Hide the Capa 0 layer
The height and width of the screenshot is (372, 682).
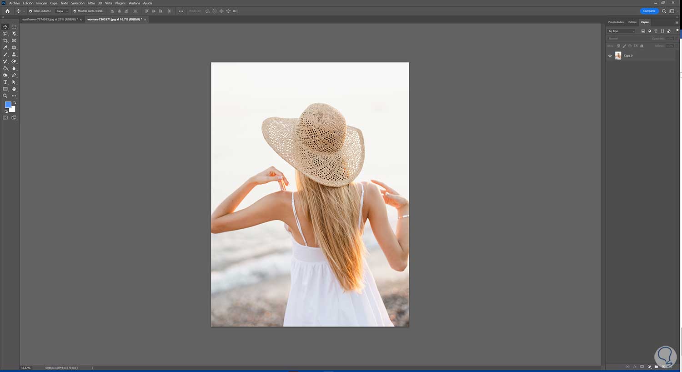point(610,55)
